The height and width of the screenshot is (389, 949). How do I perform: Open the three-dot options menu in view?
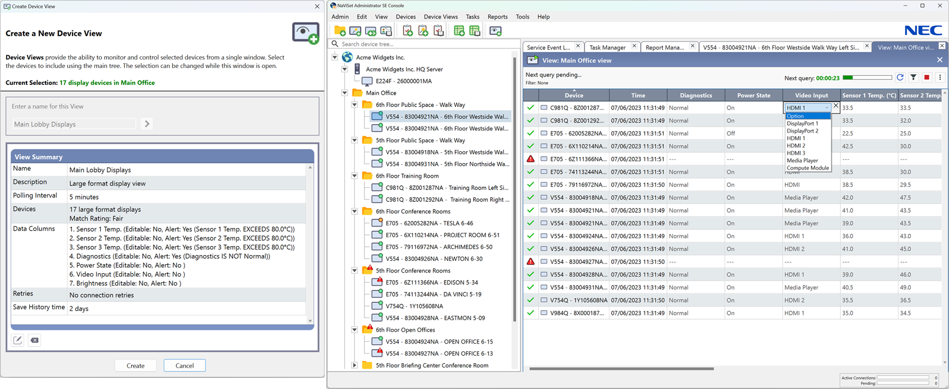940,78
